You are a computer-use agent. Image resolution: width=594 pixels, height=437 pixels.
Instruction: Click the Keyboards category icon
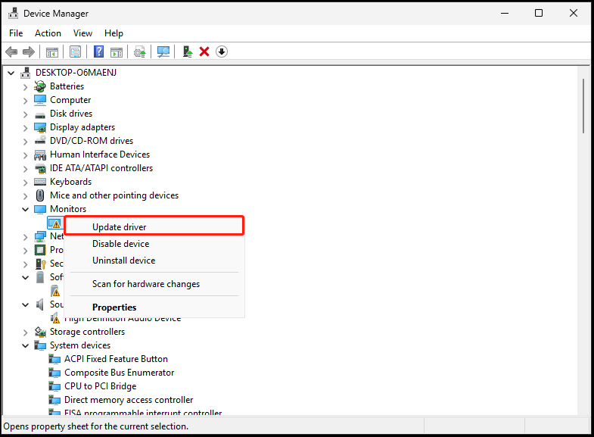(x=40, y=182)
